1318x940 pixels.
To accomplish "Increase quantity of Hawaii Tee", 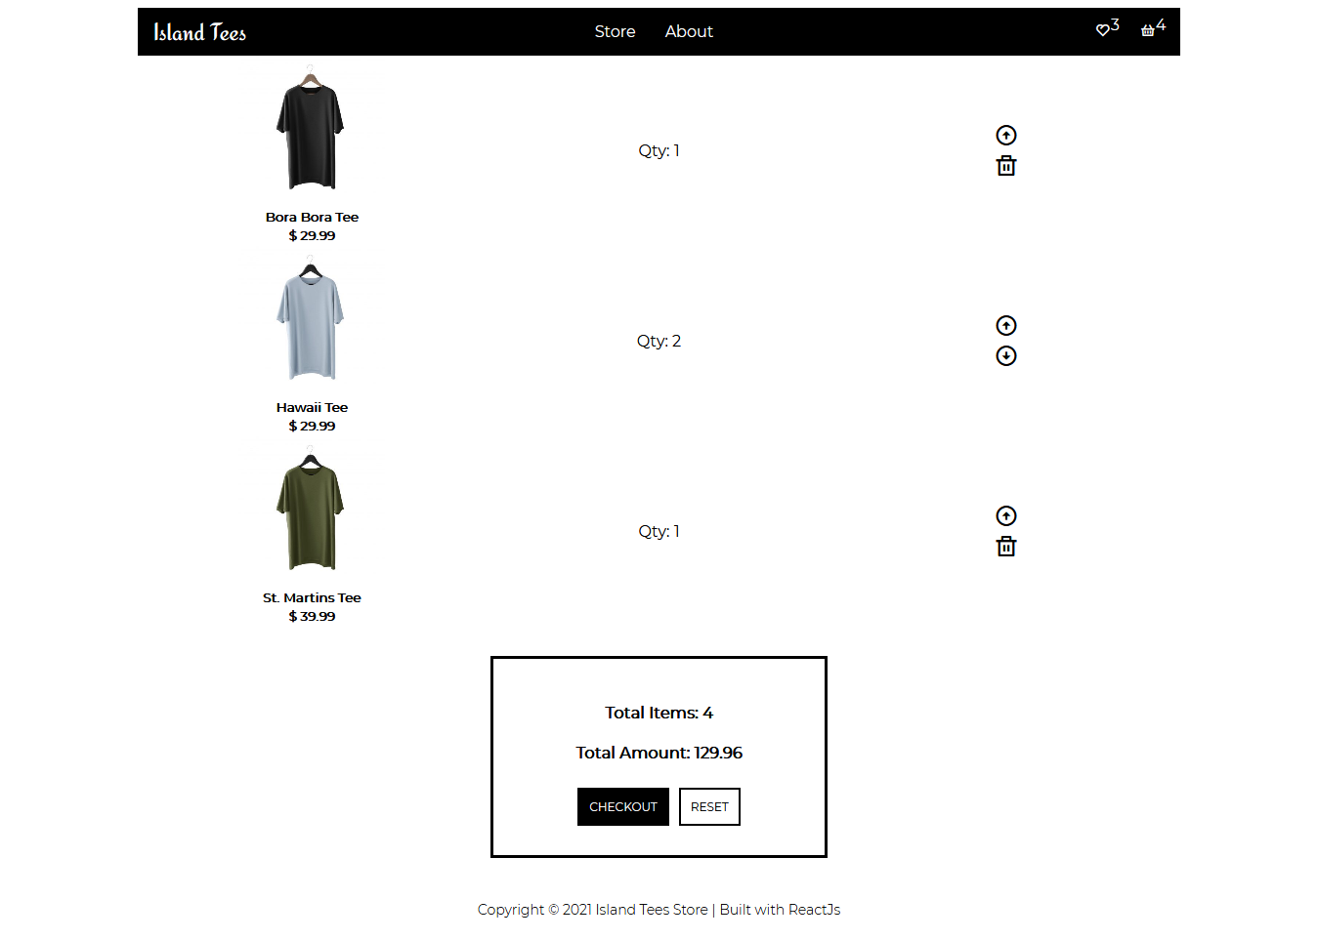I will point(1006,325).
